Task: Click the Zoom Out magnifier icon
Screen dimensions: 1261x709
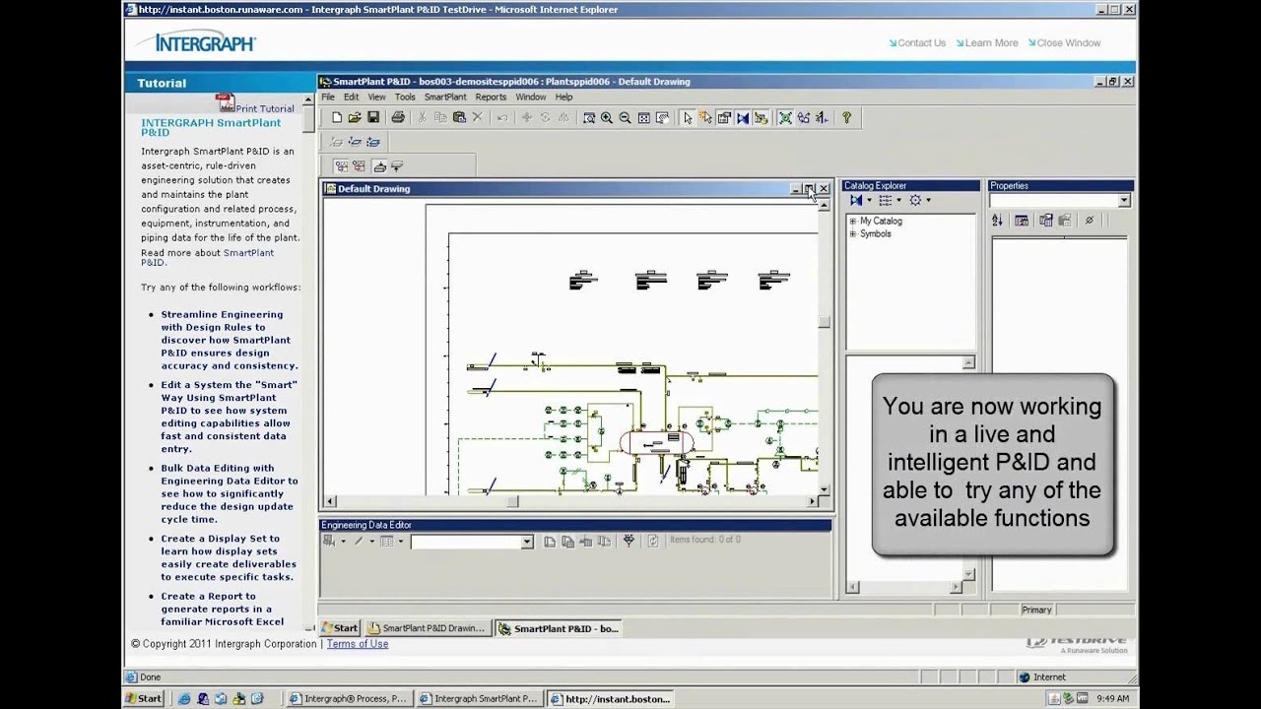Action: click(625, 117)
